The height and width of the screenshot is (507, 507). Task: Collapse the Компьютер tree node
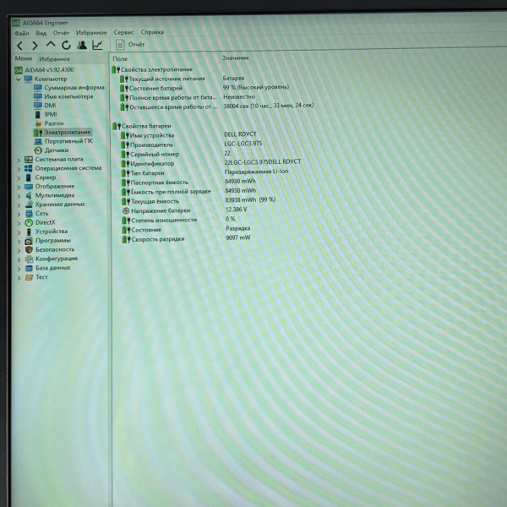(18, 79)
